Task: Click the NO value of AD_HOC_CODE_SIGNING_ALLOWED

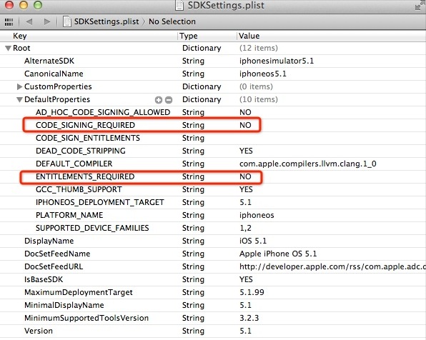Action: (x=245, y=112)
